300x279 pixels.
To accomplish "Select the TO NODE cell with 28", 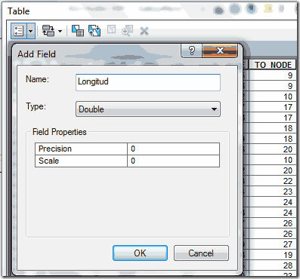I will (273, 265).
